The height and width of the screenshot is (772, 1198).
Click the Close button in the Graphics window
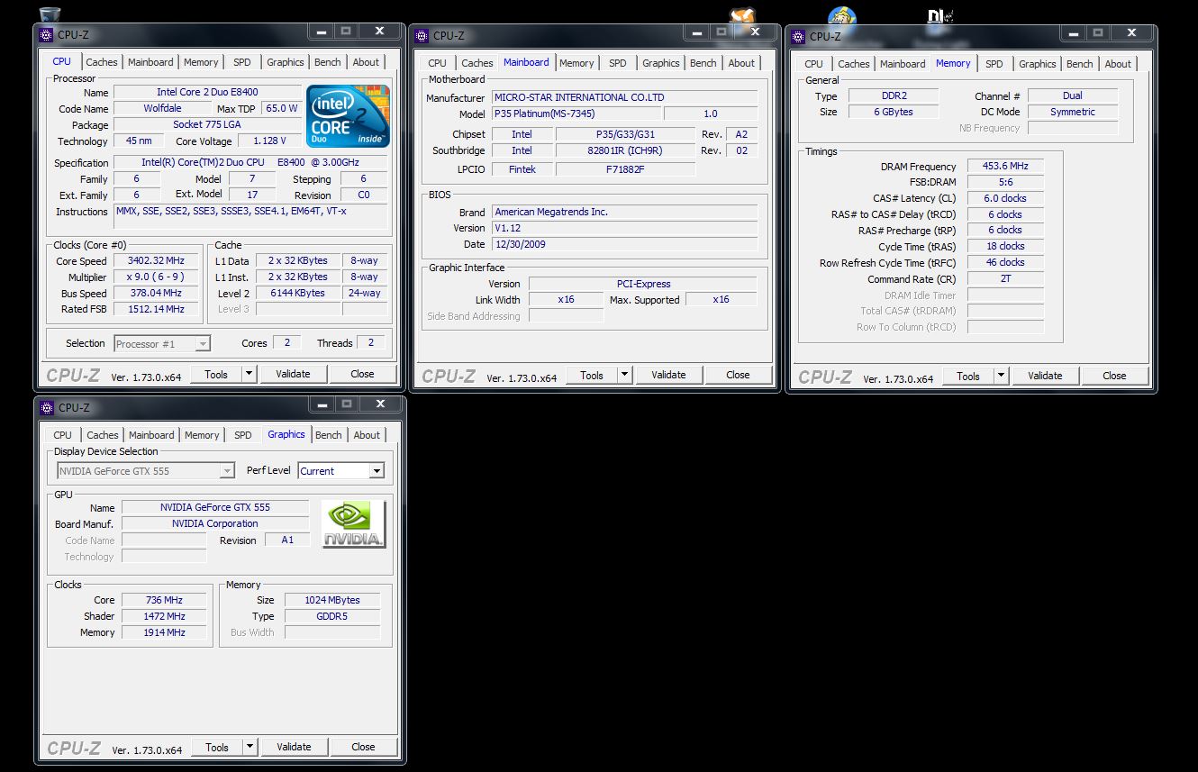pos(363,747)
